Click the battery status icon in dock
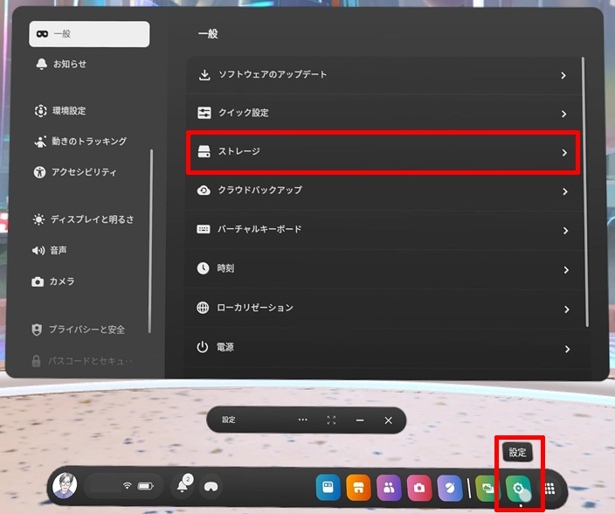 [x=146, y=487]
